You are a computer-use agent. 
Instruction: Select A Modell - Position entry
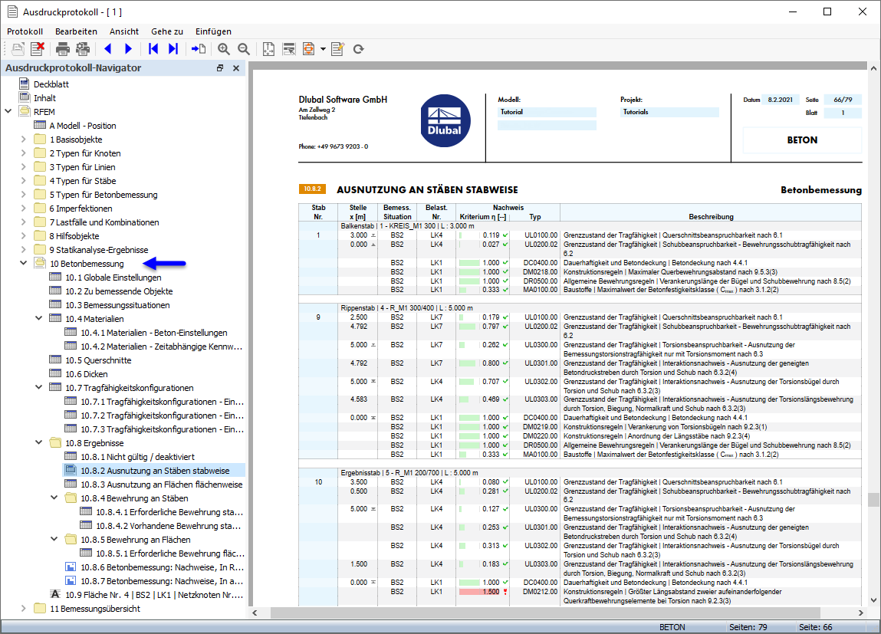pos(83,126)
